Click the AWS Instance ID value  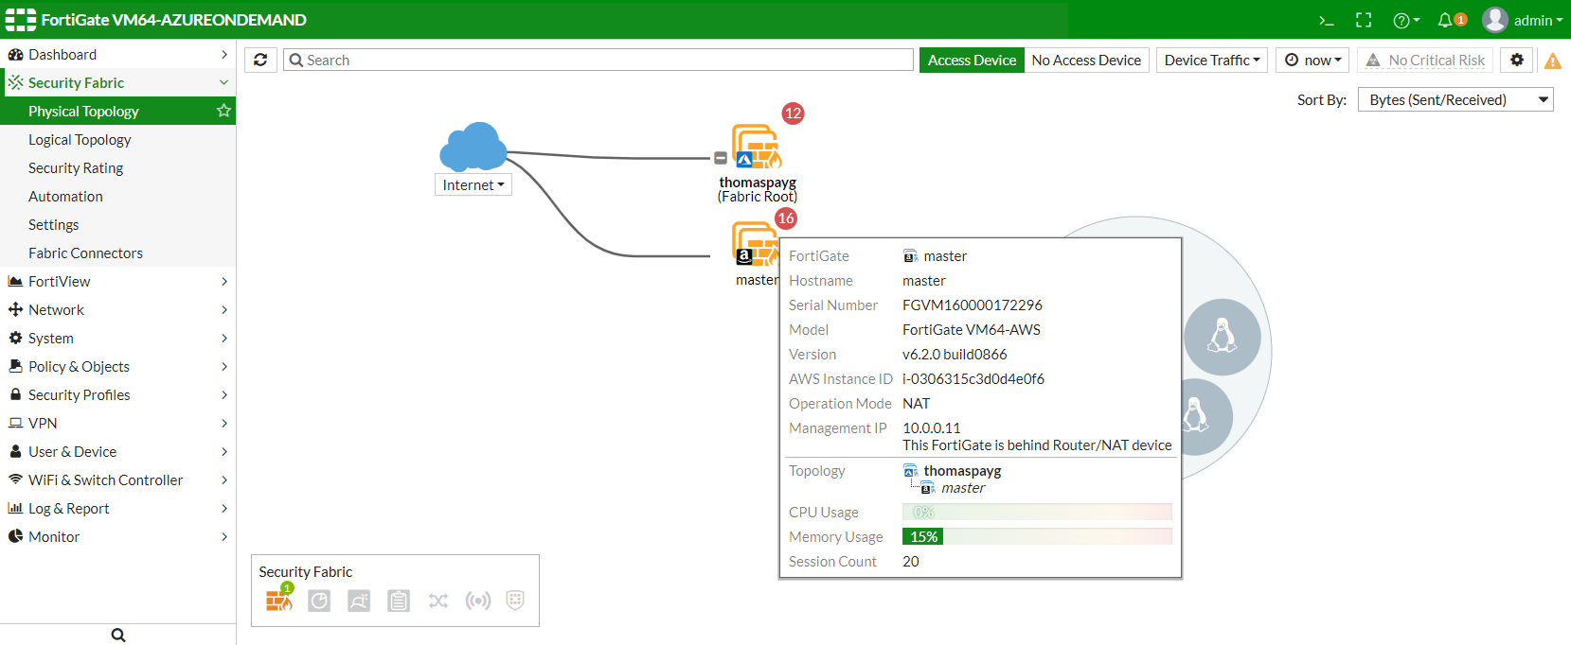973,378
